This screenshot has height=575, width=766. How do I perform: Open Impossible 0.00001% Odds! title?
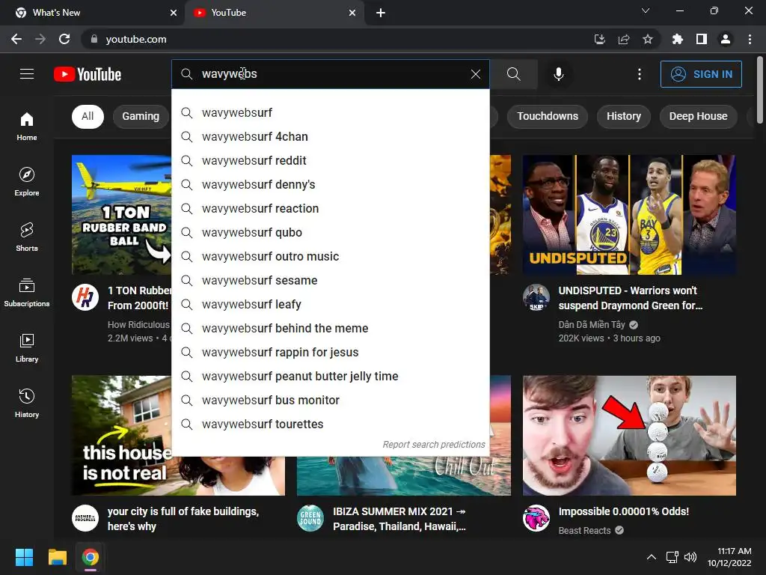point(624,511)
